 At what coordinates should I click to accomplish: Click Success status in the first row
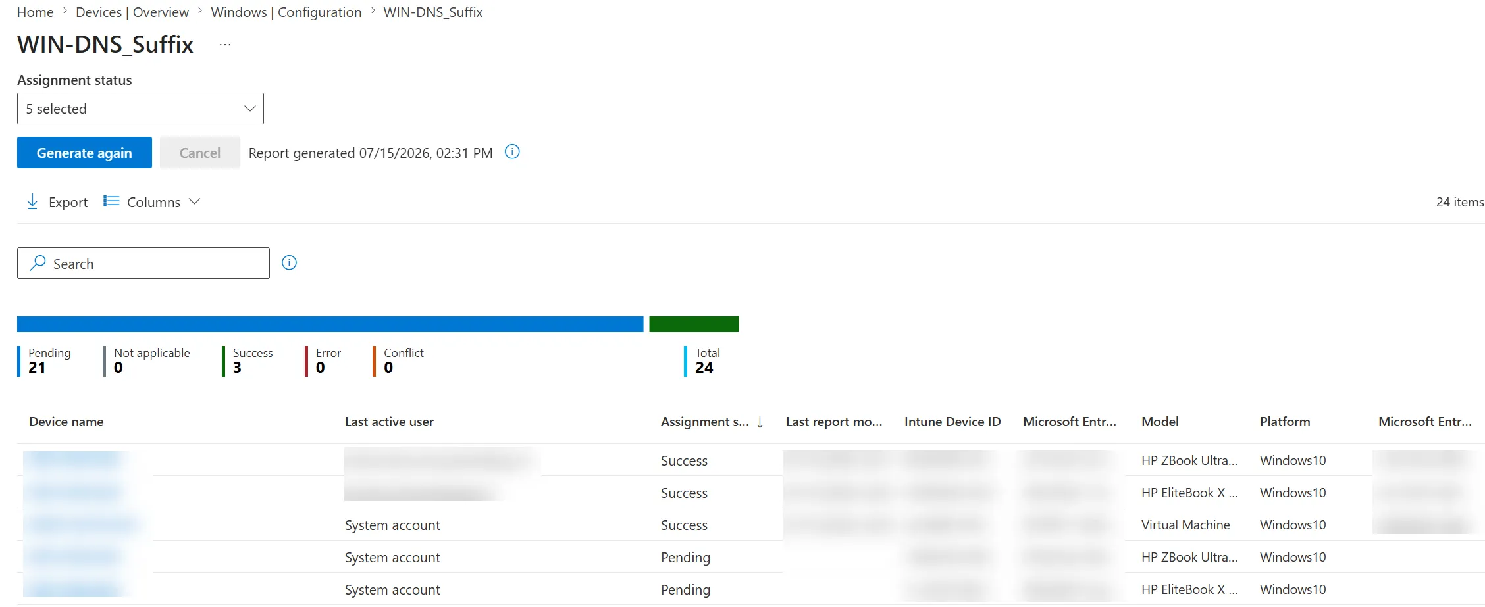click(684, 460)
